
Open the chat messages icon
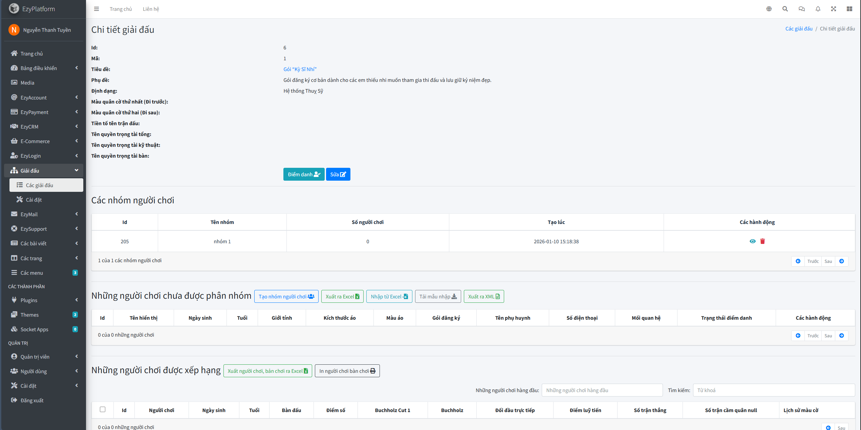coord(801,9)
